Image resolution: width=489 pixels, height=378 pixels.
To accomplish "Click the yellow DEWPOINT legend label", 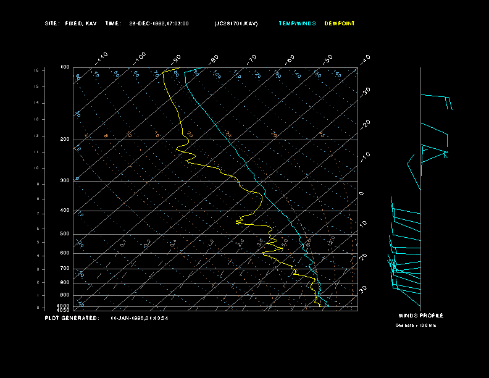I will tap(340, 23).
